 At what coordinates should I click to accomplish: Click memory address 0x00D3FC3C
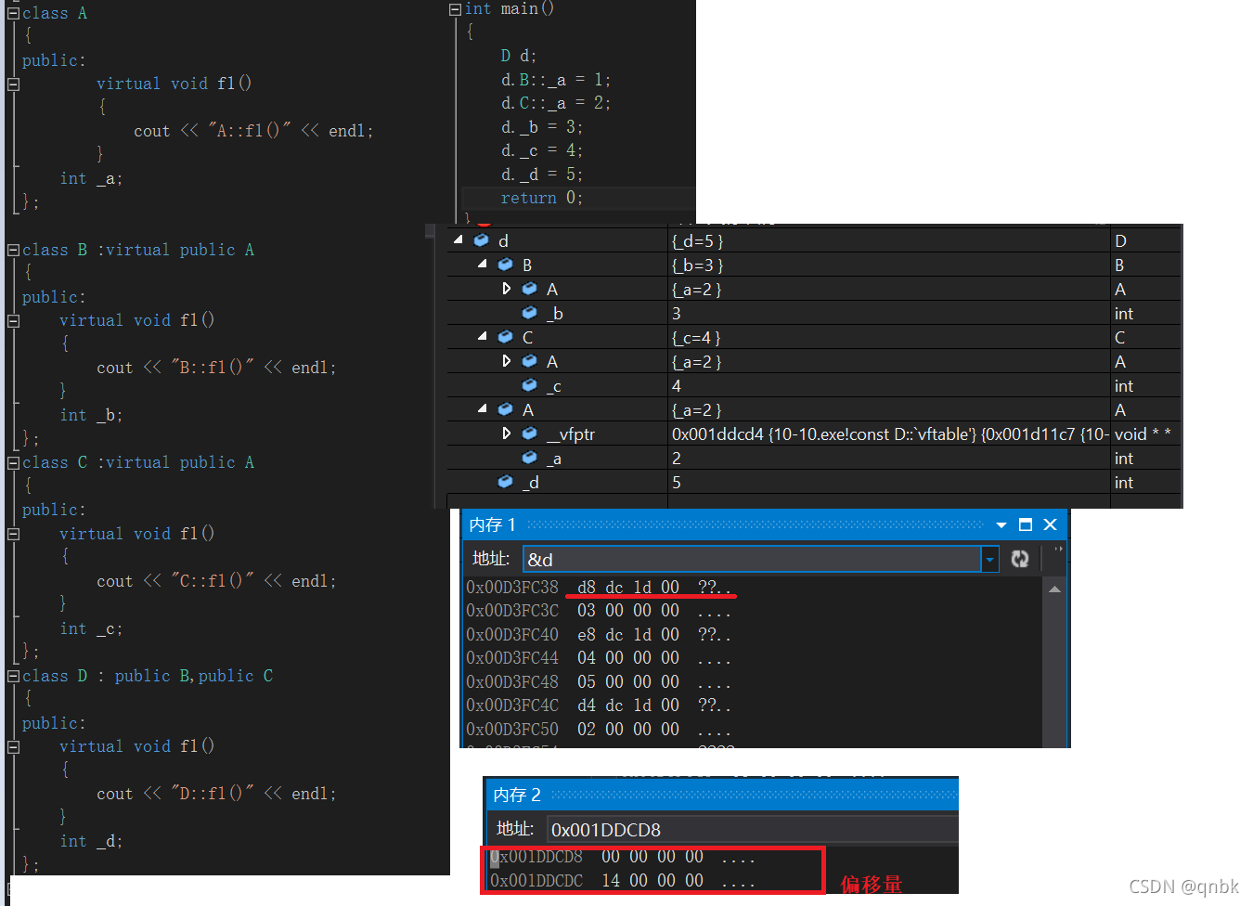tap(512, 611)
